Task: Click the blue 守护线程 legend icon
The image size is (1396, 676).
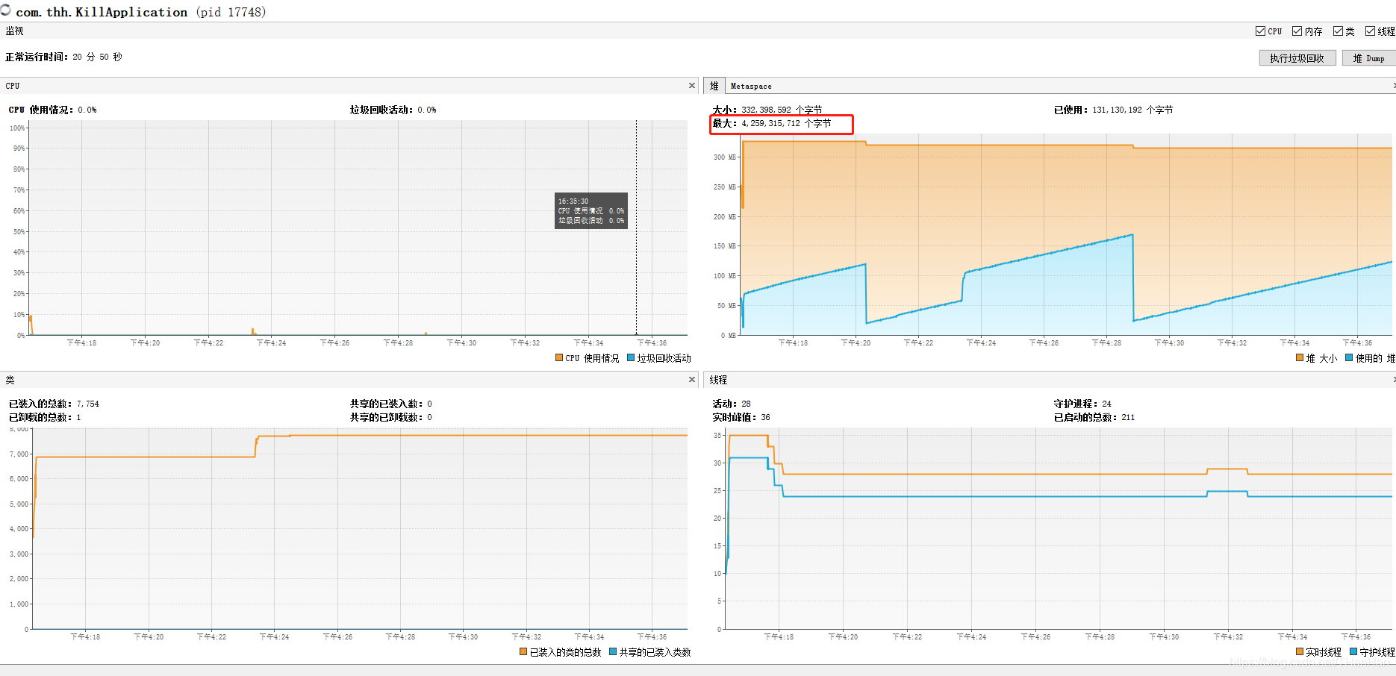Action: (x=1353, y=652)
